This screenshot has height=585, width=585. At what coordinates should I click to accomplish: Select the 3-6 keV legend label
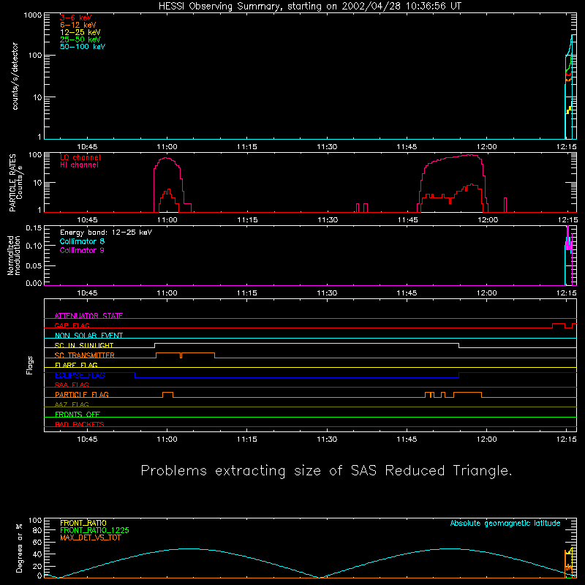click(x=76, y=18)
